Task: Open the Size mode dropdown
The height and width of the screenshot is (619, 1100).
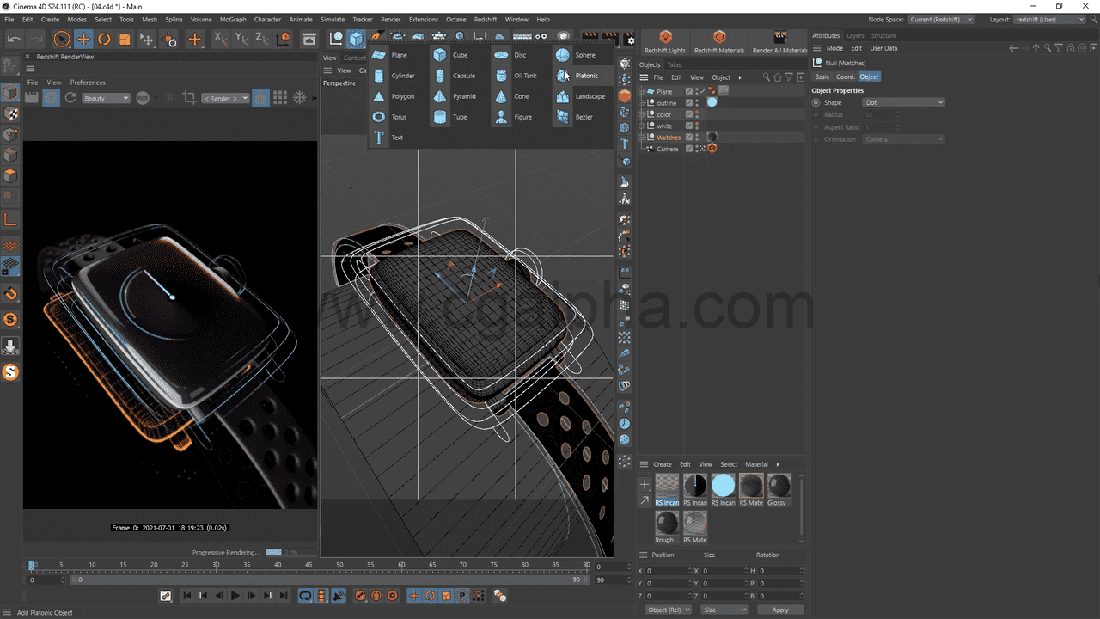Action: (724, 610)
